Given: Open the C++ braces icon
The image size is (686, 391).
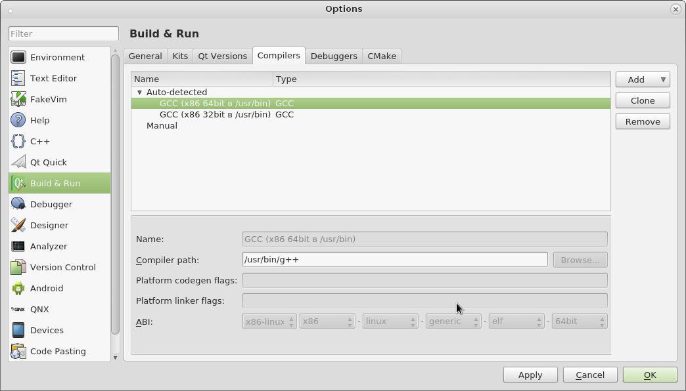Looking at the screenshot, I should tap(18, 141).
